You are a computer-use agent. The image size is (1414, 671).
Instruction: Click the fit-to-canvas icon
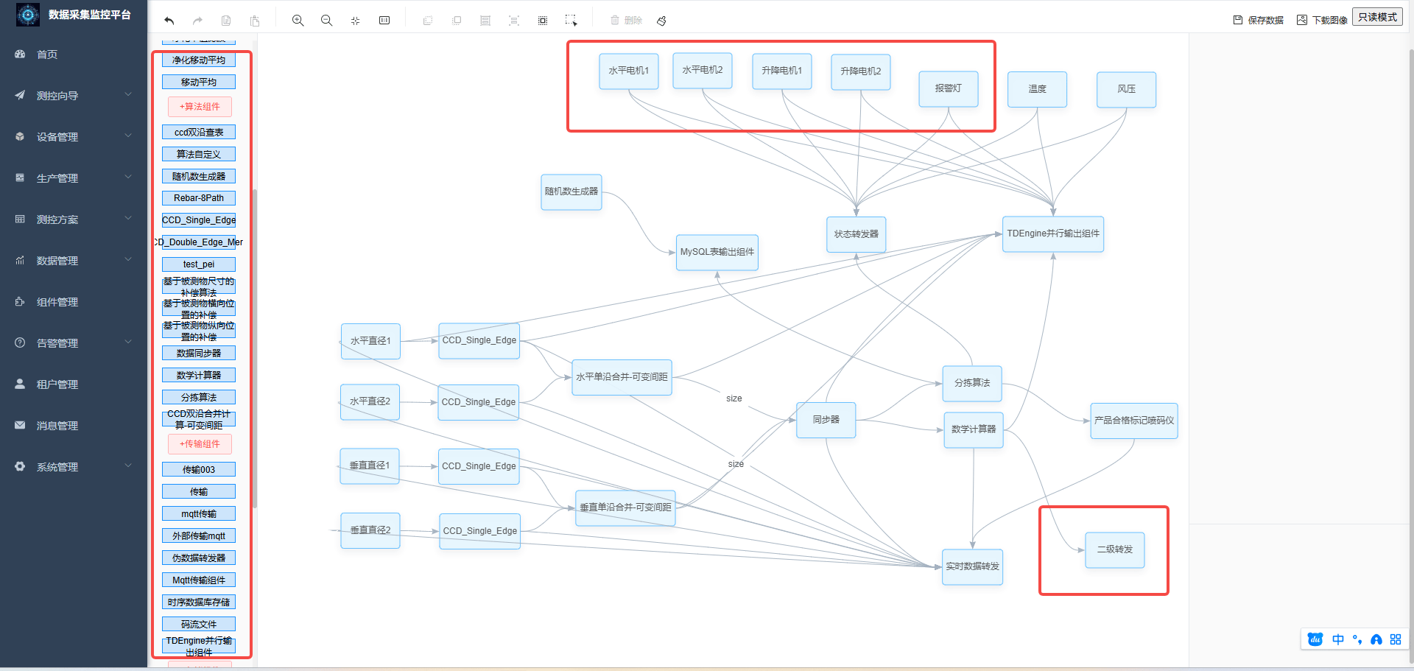355,21
